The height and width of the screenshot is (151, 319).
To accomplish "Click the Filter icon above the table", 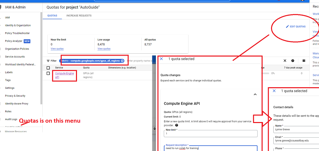I will click(x=49, y=61).
